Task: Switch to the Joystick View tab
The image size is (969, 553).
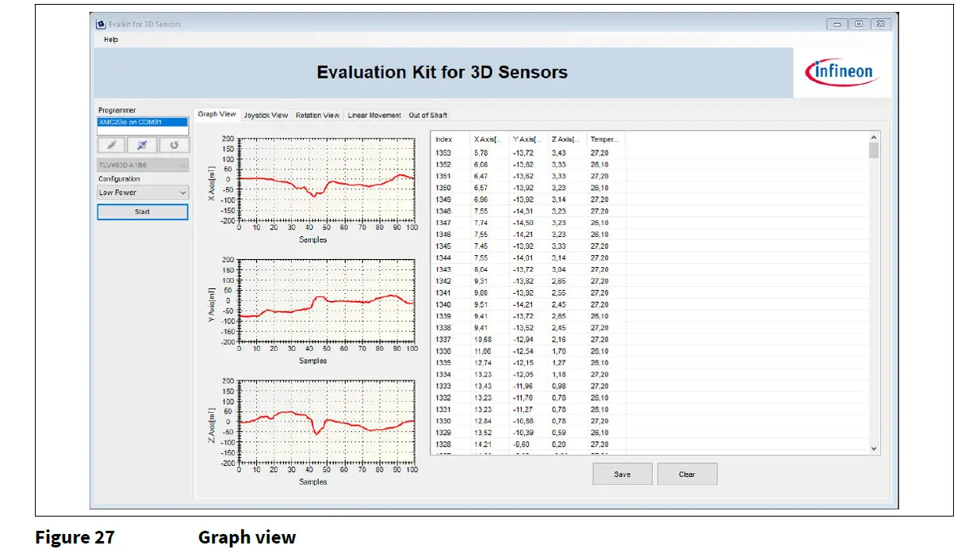Action: point(266,115)
